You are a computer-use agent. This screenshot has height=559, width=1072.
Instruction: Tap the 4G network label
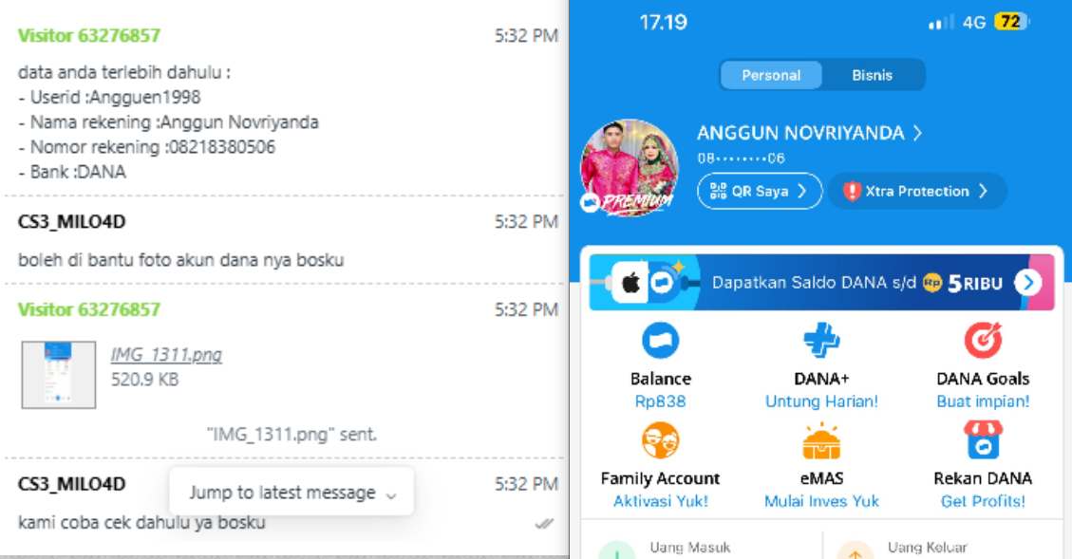(x=973, y=23)
